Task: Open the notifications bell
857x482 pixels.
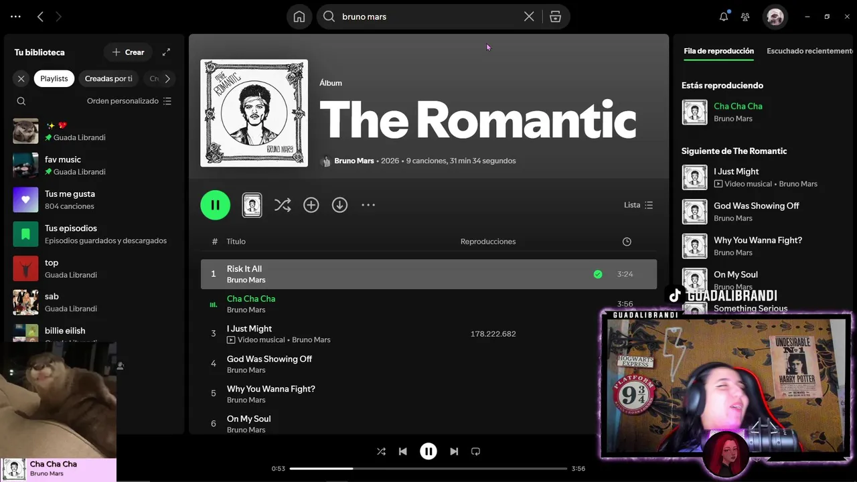Action: [x=724, y=17]
